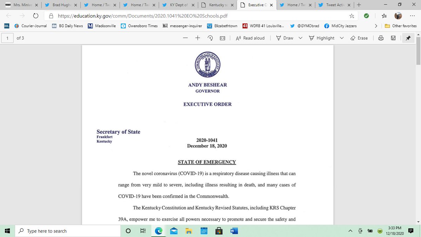The width and height of the screenshot is (421, 237).
Task: Open Microsoft Store from the taskbar
Action: point(219,231)
